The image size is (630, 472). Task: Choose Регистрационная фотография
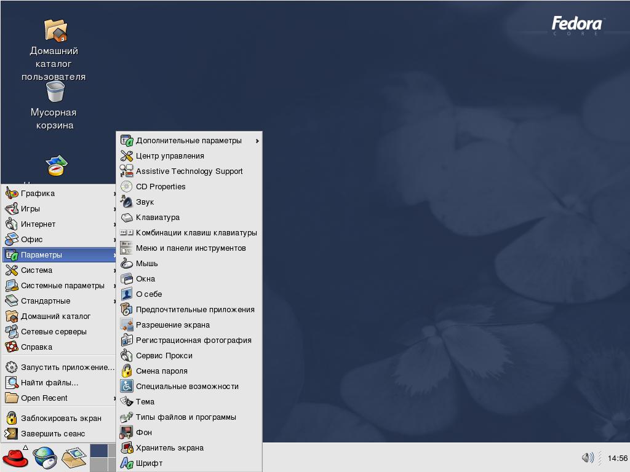(189, 340)
